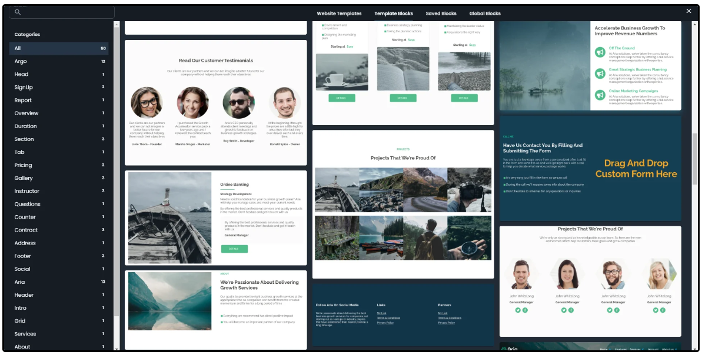The height and width of the screenshot is (355, 702).
Task: Choose the Aria category in sidebar
Action: point(20,282)
